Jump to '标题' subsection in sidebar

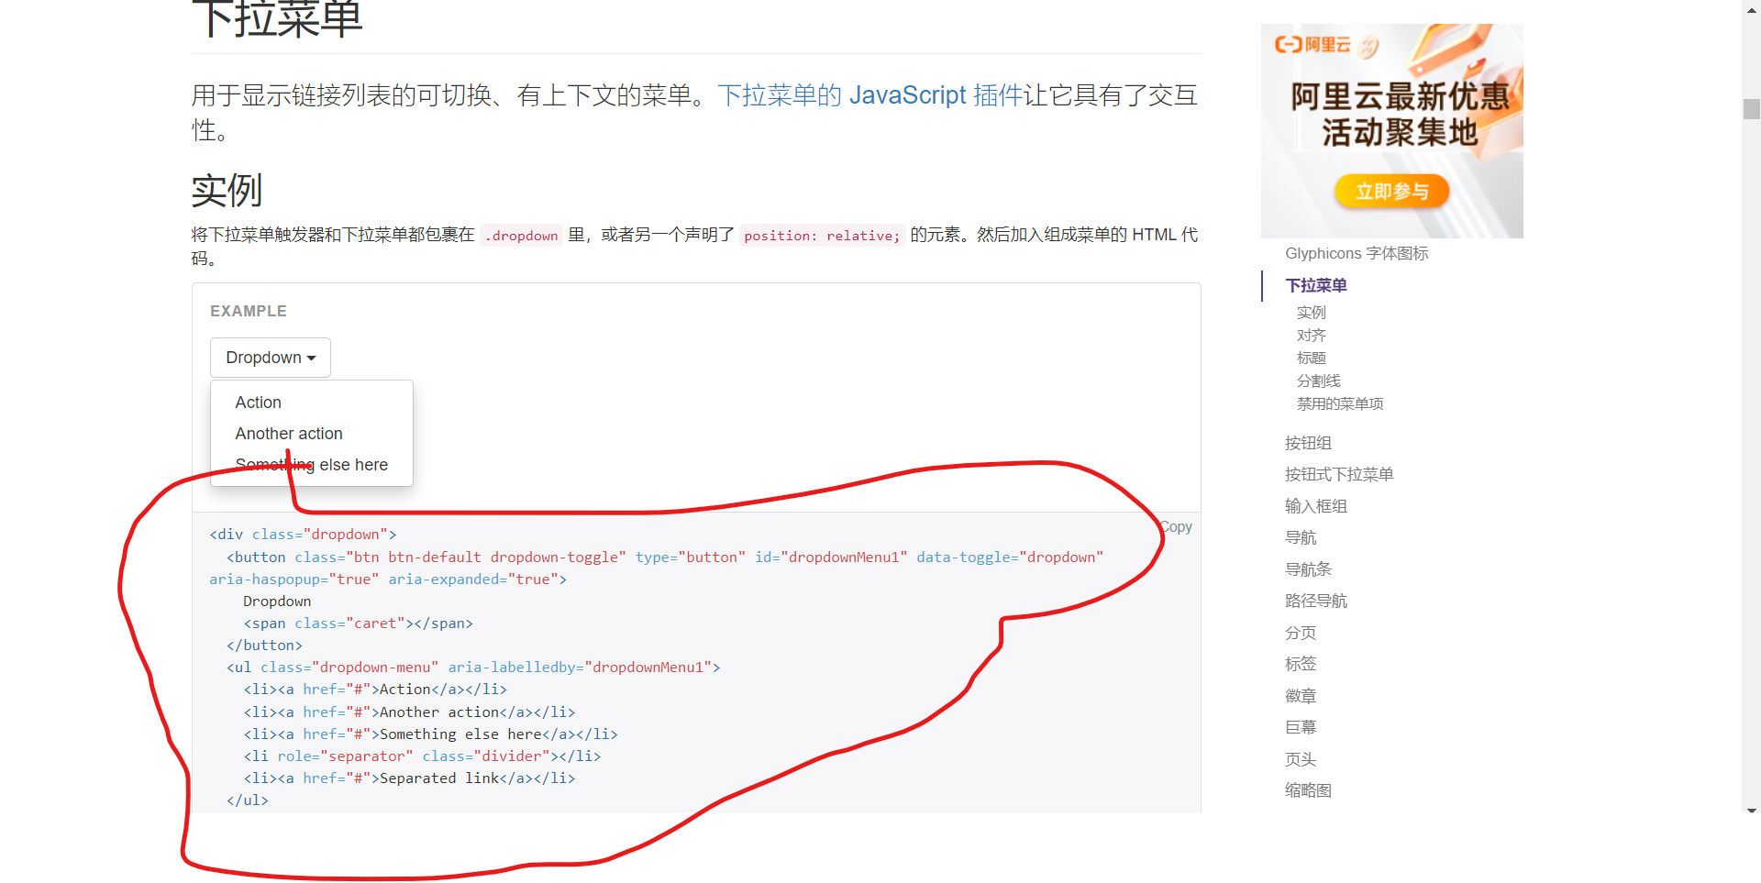[x=1311, y=359]
